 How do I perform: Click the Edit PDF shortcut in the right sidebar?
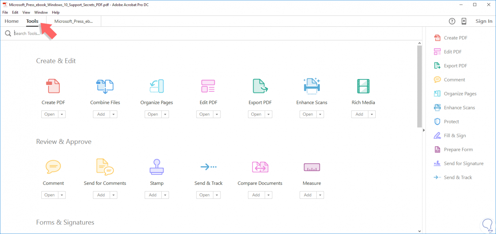pyautogui.click(x=448, y=52)
